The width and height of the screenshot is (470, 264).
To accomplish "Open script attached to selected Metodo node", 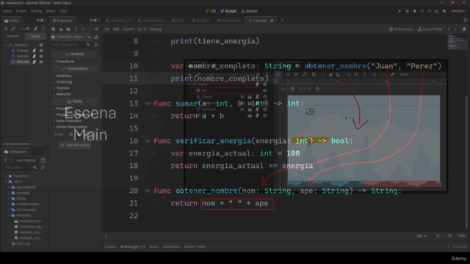I will tap(35, 62).
